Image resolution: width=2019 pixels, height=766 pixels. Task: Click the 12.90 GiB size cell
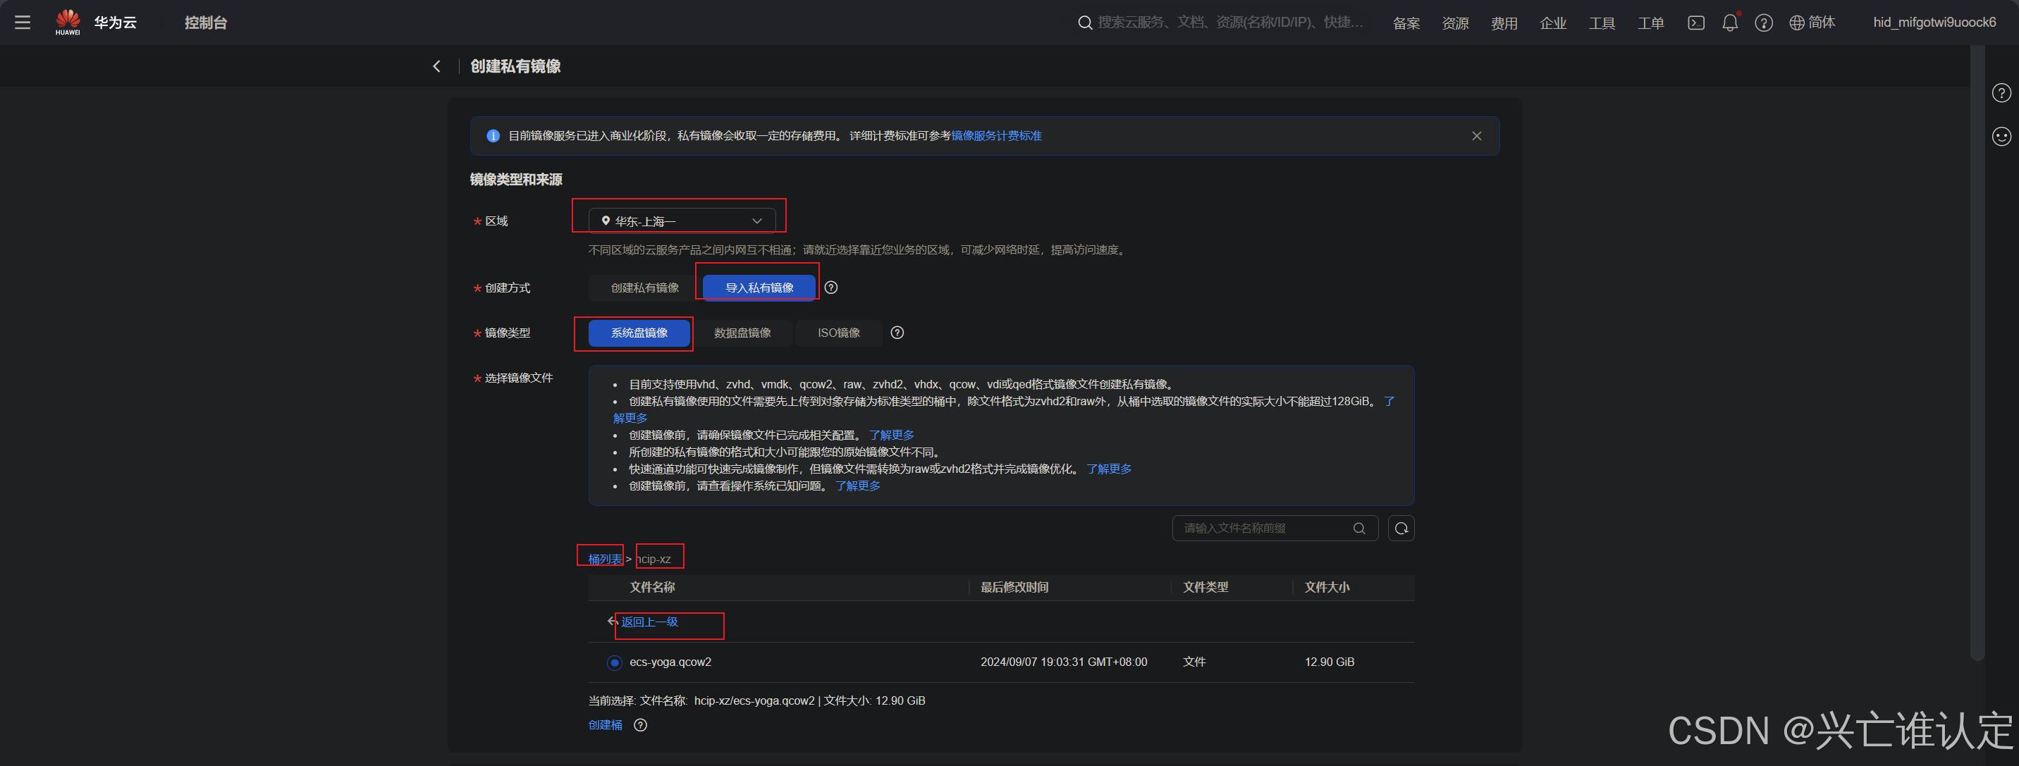click(1330, 662)
